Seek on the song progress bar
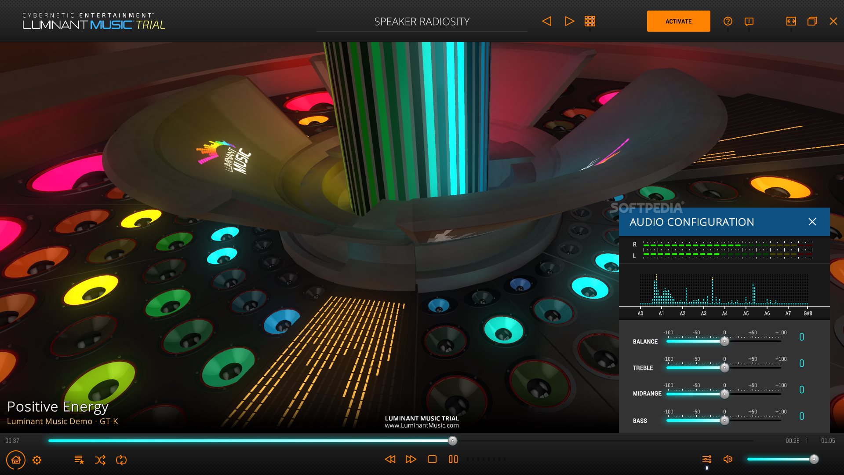 click(400, 441)
